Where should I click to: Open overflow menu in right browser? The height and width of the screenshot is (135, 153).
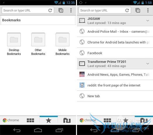click(148, 10)
